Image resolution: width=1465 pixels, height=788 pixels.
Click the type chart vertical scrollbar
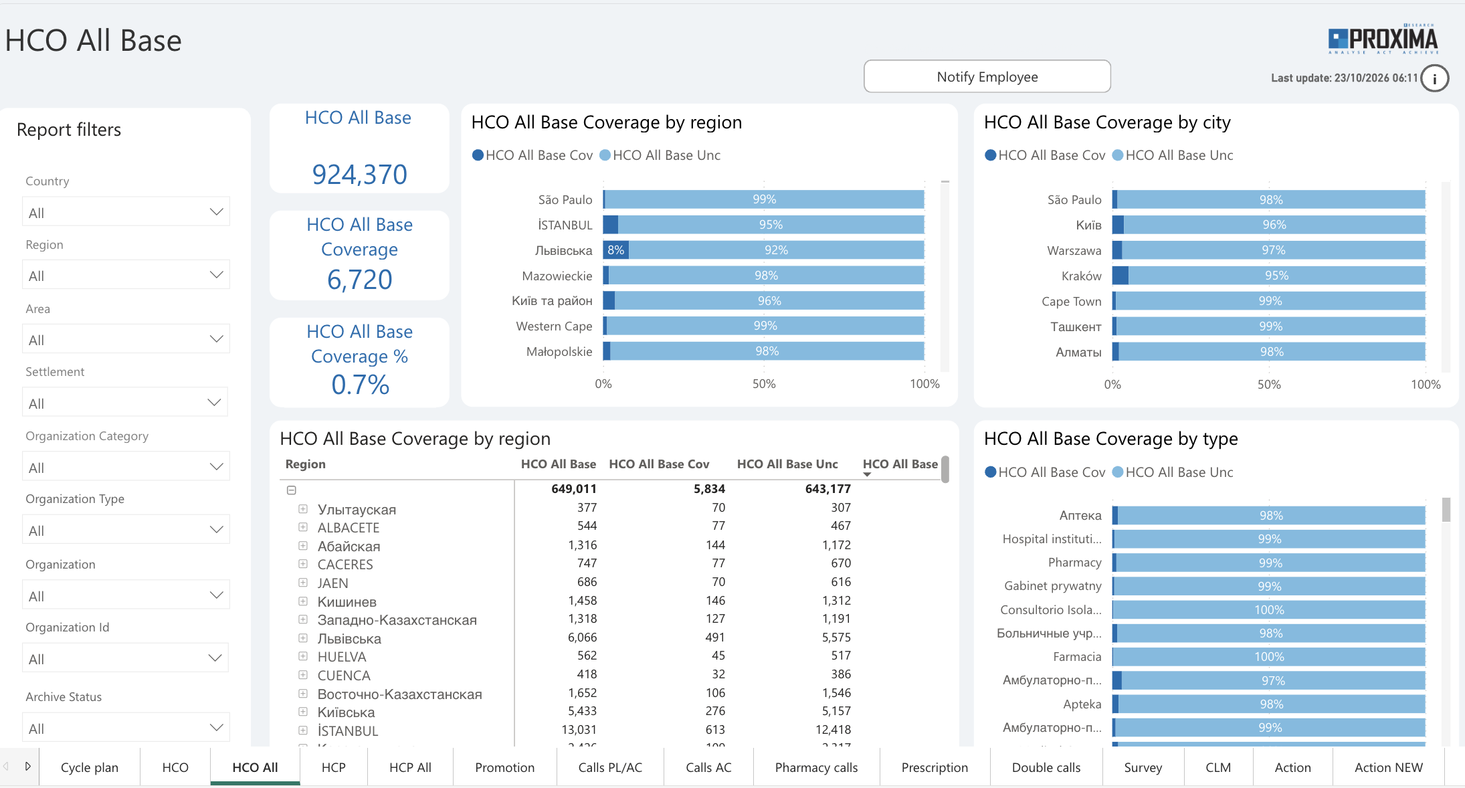(x=1446, y=510)
